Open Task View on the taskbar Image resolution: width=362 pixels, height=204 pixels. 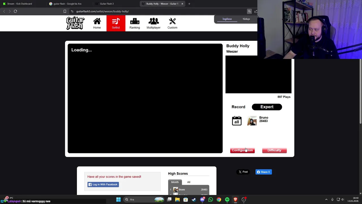point(169,199)
